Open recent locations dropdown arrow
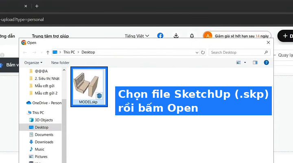This screenshot has height=163, width=293. [x=42, y=53]
